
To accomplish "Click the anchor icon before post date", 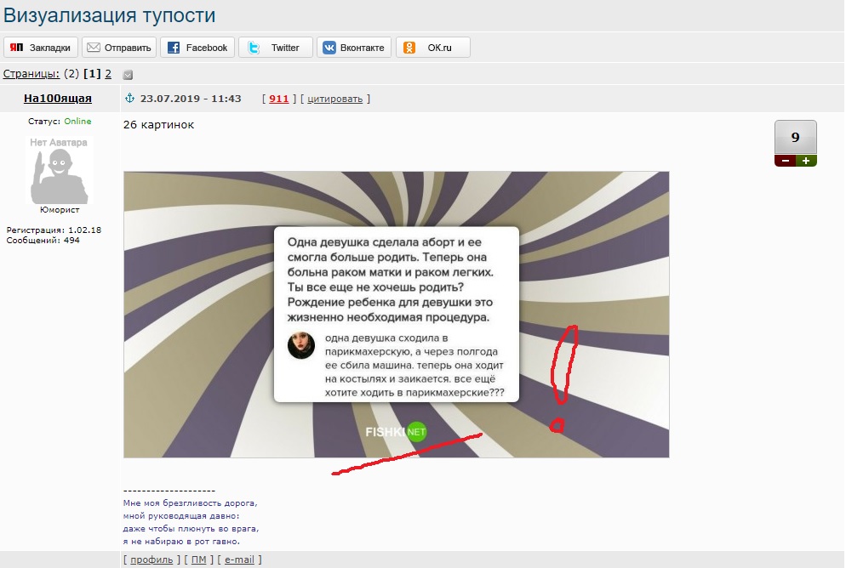I will (x=129, y=98).
